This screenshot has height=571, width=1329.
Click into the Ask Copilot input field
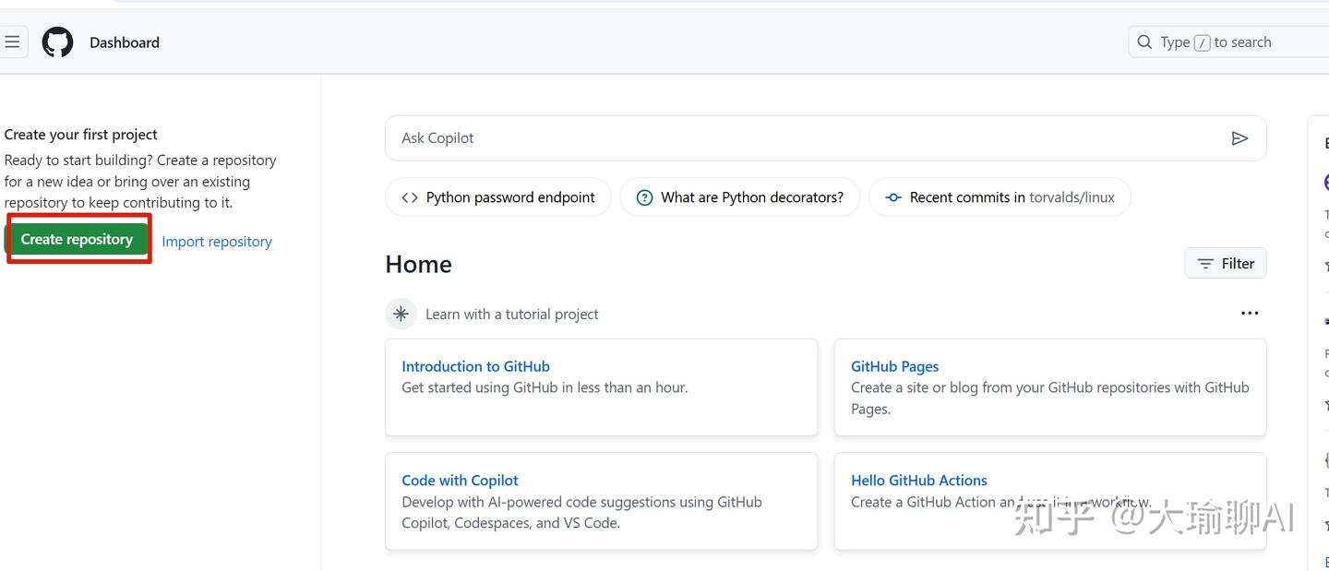[803, 138]
